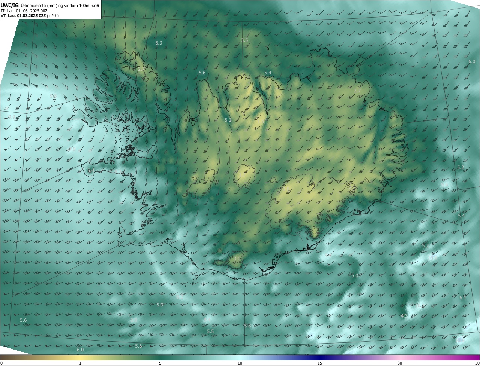Click the 5.8 value label on the map

[x=247, y=326]
